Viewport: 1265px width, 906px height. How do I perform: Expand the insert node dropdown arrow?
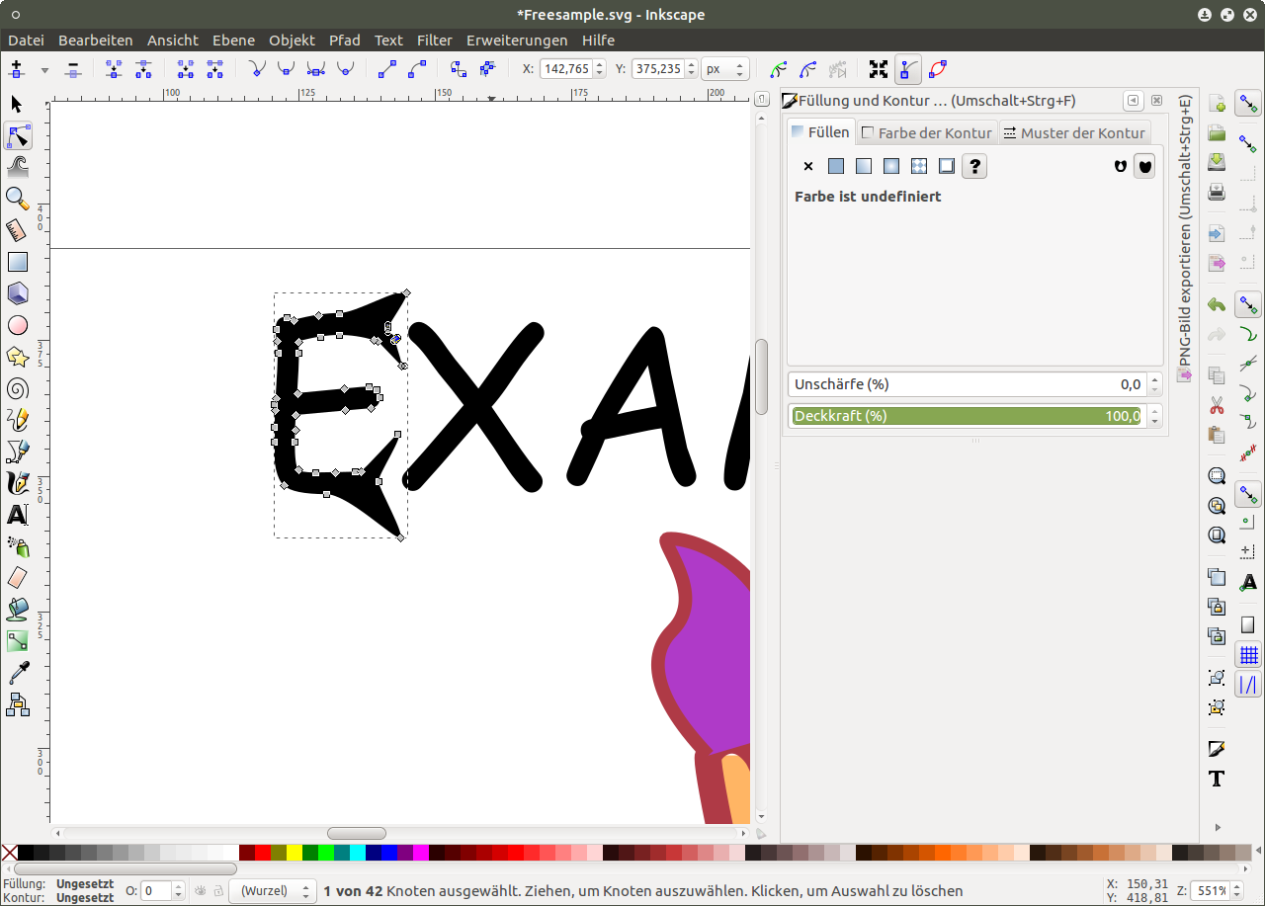click(x=44, y=70)
